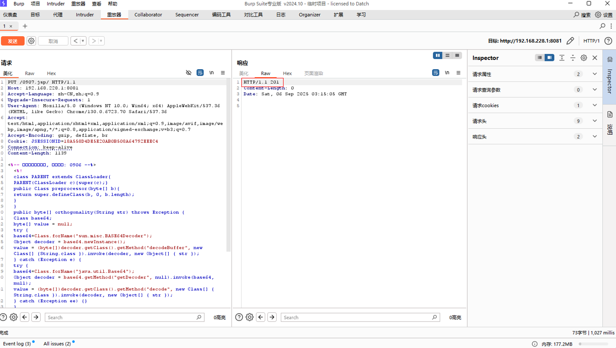This screenshot has height=348, width=616.
Task: Set Inspector list view layout
Action: pyautogui.click(x=540, y=58)
